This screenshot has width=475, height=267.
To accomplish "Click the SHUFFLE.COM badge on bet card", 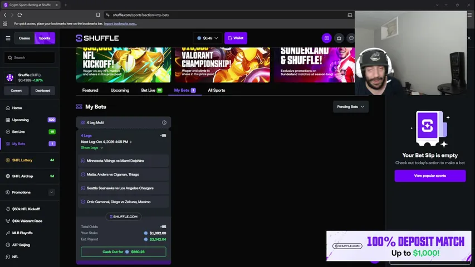I will click(123, 217).
